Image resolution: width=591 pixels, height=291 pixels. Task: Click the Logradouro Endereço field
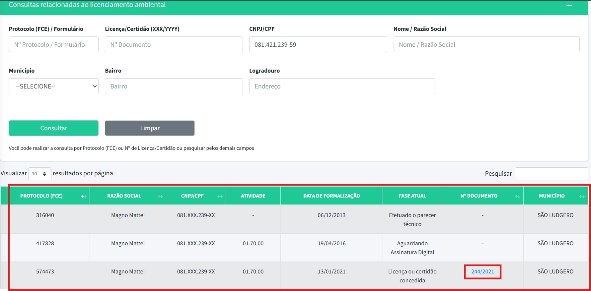(342, 86)
